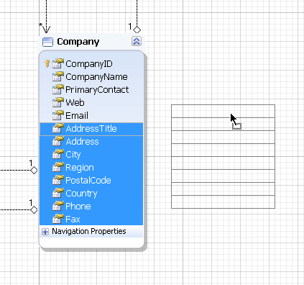This screenshot has width=304, height=285.
Task: Select the Address property row
Action: (x=91, y=142)
